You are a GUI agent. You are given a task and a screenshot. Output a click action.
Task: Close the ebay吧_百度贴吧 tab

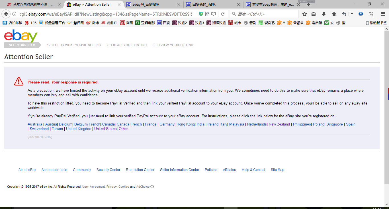[179, 5]
